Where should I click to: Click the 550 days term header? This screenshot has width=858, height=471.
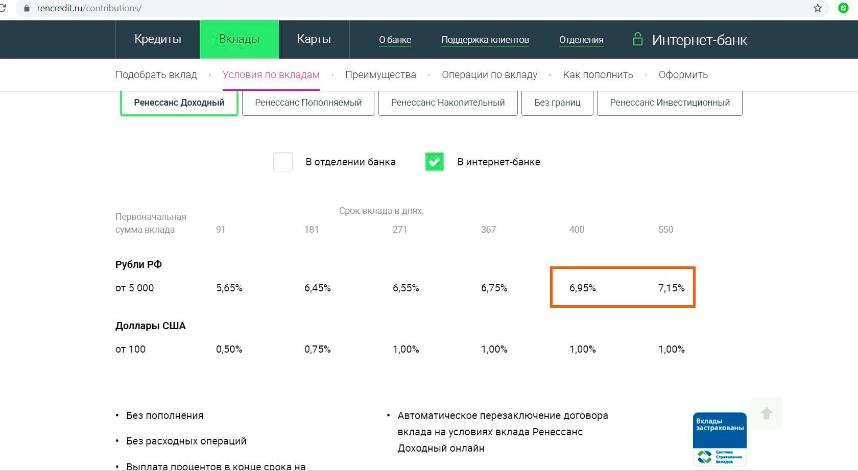(666, 230)
